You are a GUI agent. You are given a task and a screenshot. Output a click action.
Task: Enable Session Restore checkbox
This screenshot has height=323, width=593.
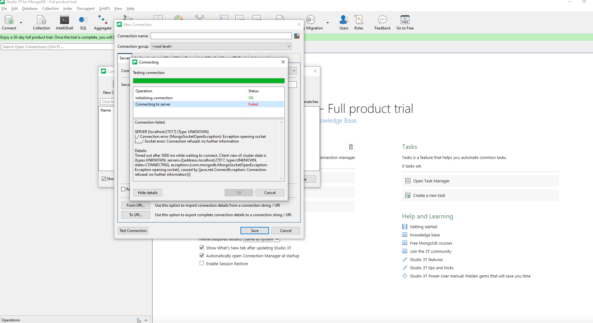[x=202, y=264]
